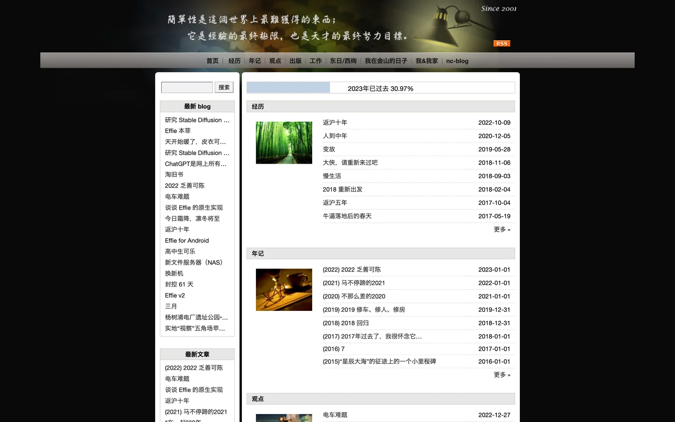Click the 2023年已过去 30.97% progress bar
The width and height of the screenshot is (675, 422).
381,88
